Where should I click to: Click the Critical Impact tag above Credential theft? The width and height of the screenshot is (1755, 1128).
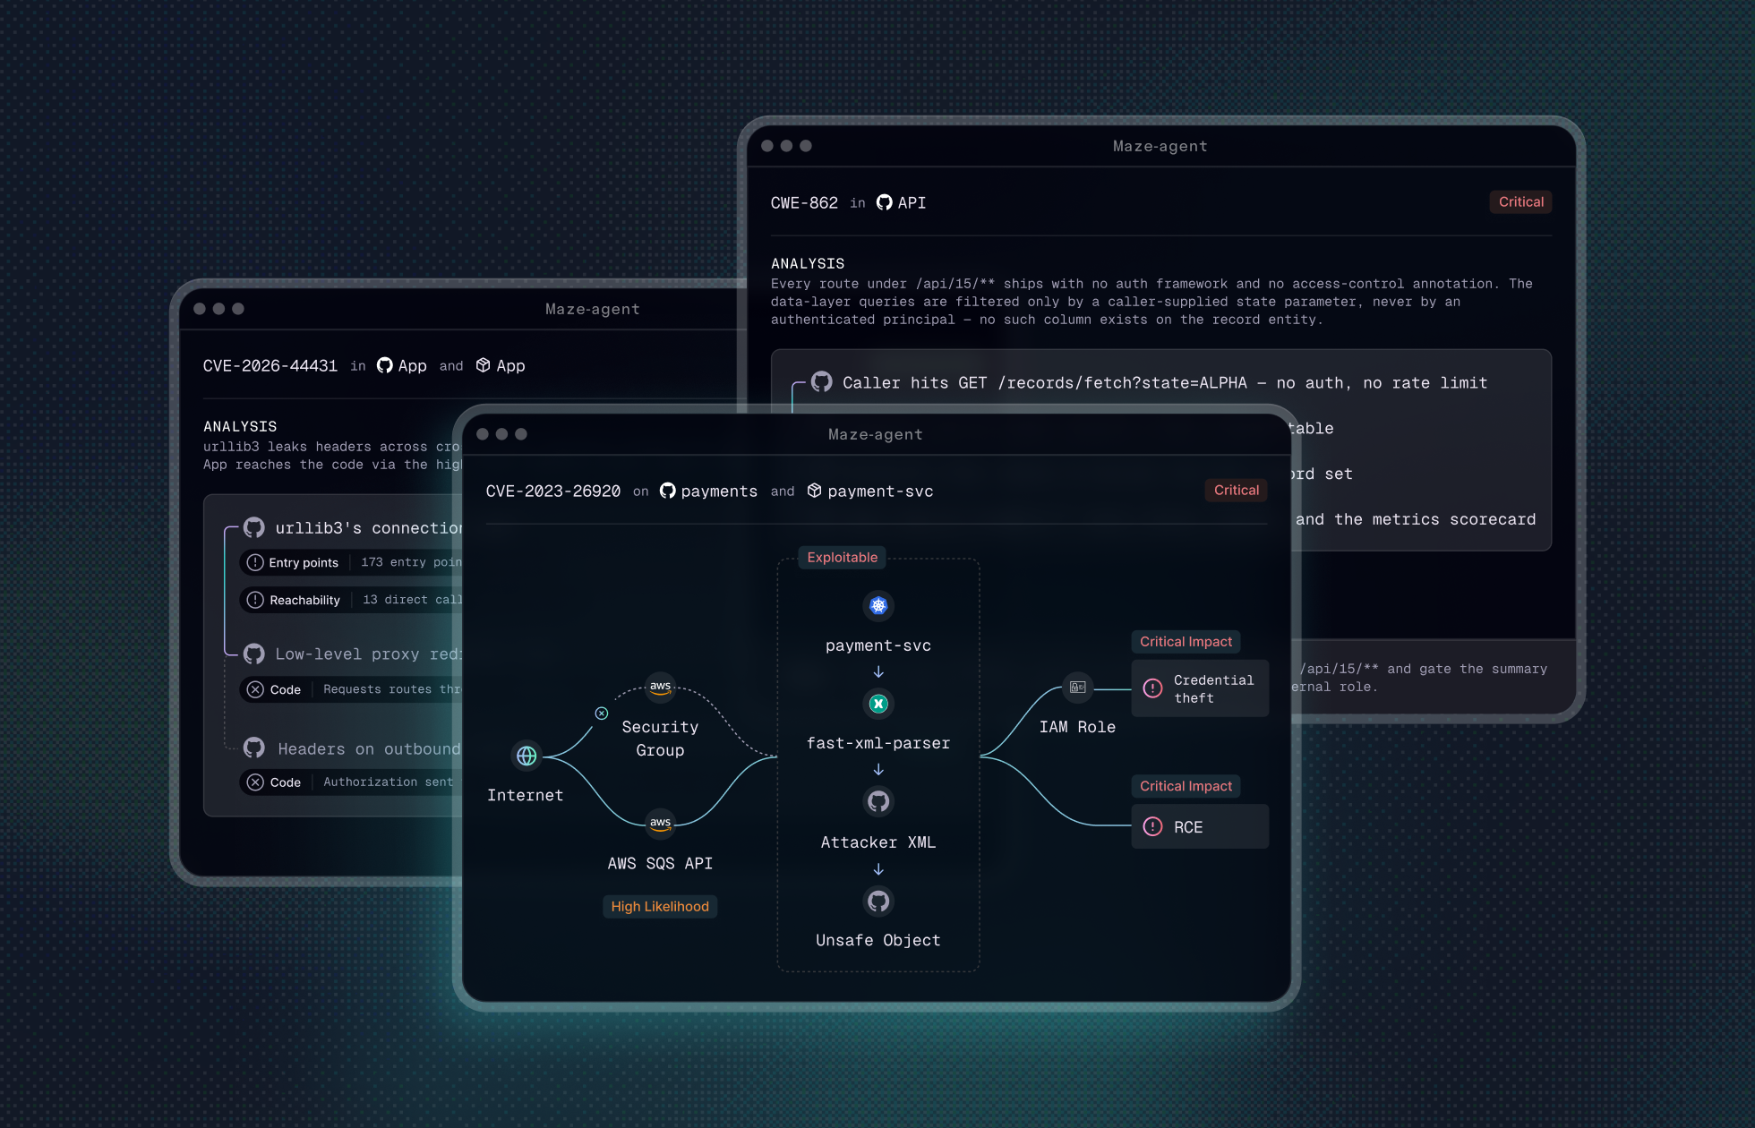click(x=1186, y=641)
